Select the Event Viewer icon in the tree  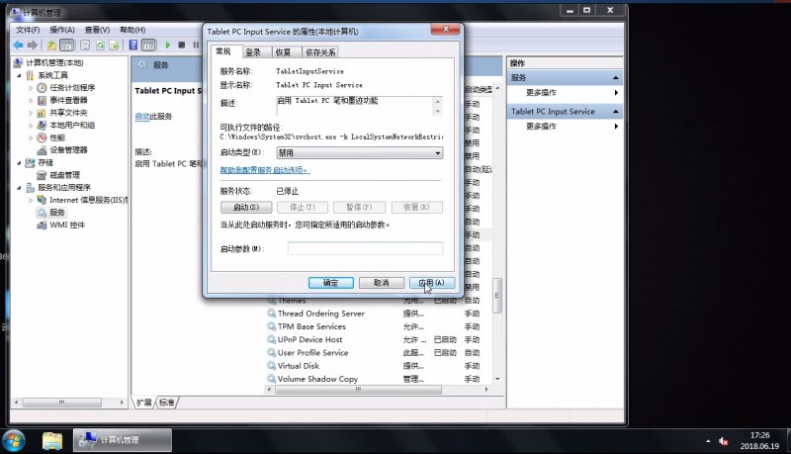click(x=42, y=100)
